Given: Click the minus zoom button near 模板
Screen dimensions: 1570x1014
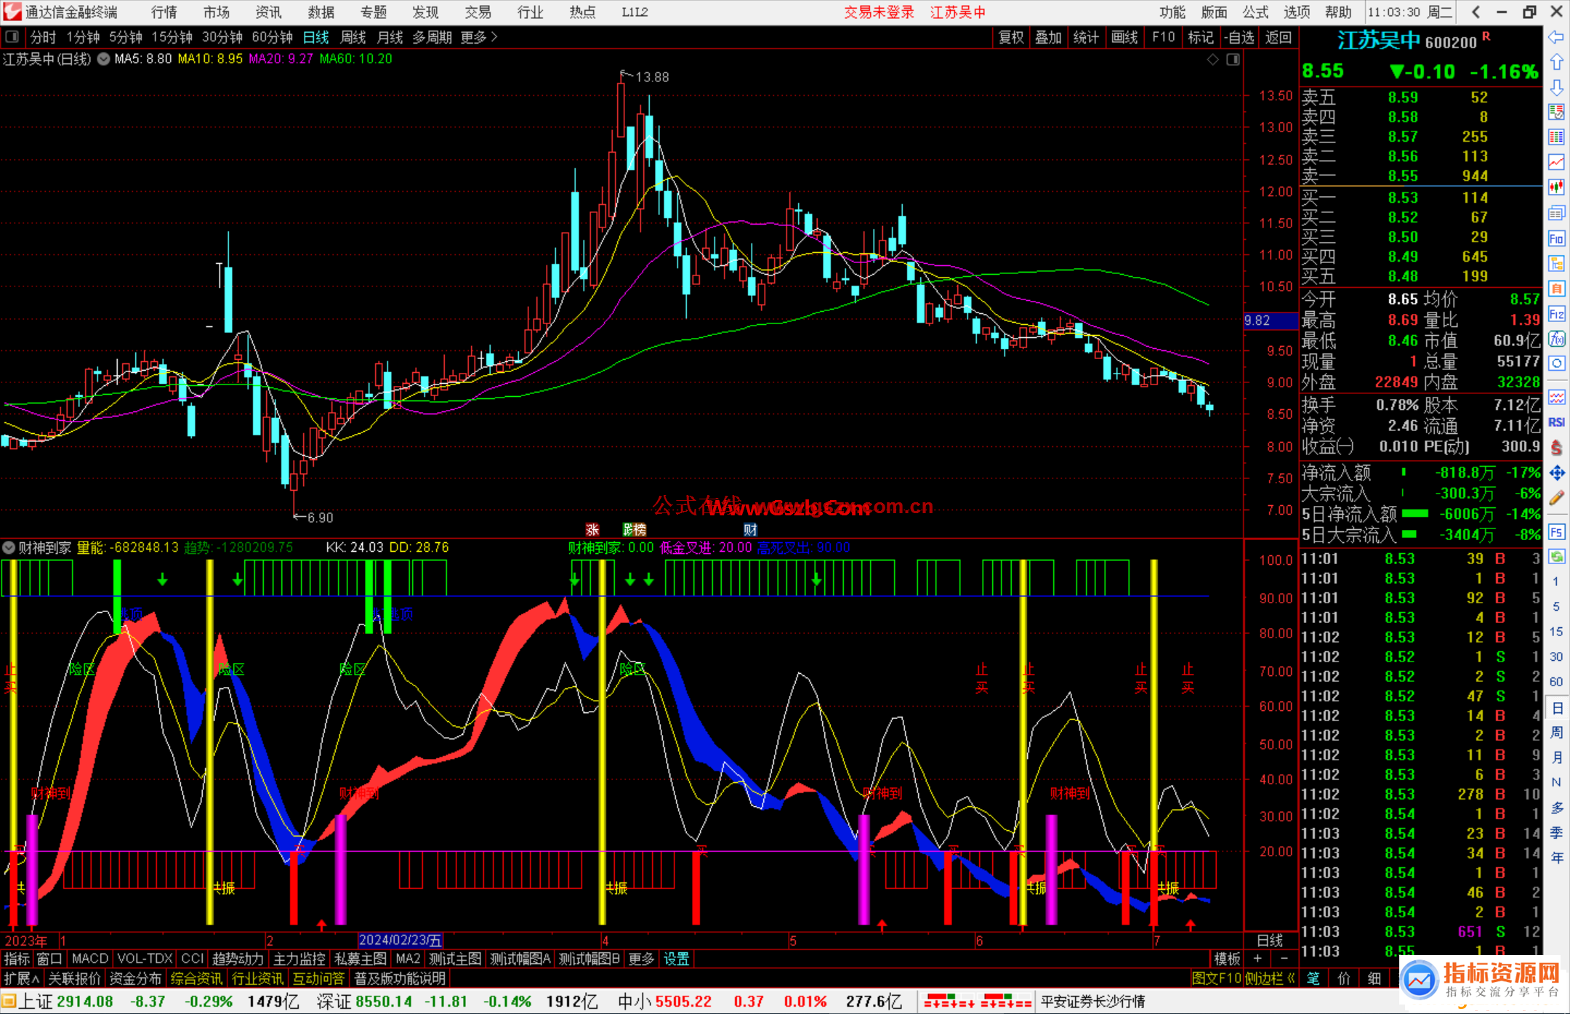Looking at the screenshot, I should 1284,959.
